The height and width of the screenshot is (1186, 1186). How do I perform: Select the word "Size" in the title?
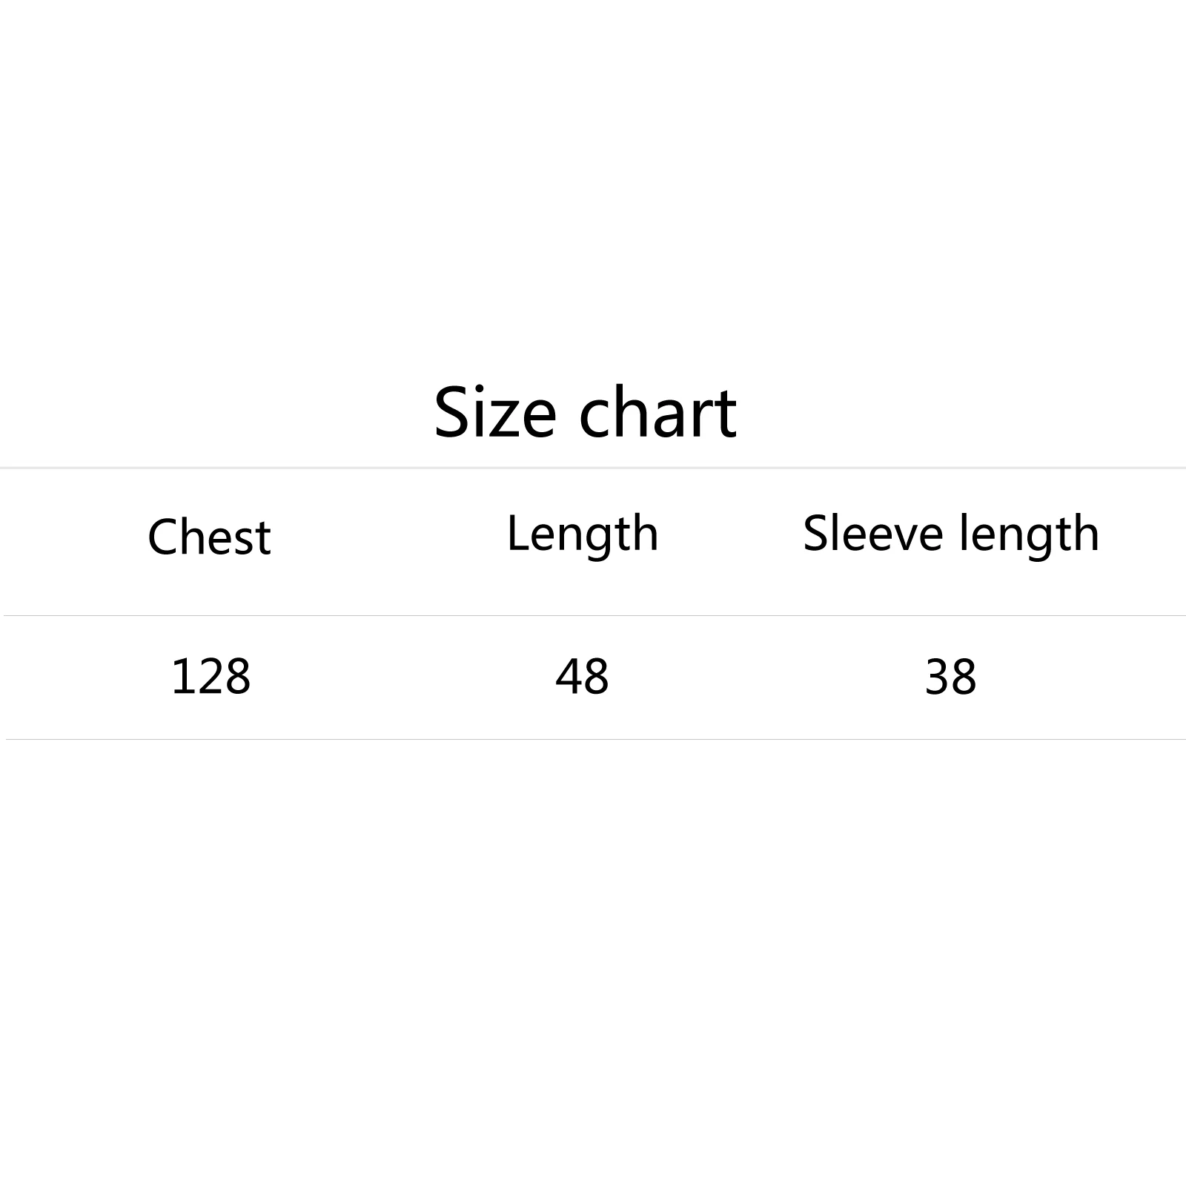click(x=494, y=412)
